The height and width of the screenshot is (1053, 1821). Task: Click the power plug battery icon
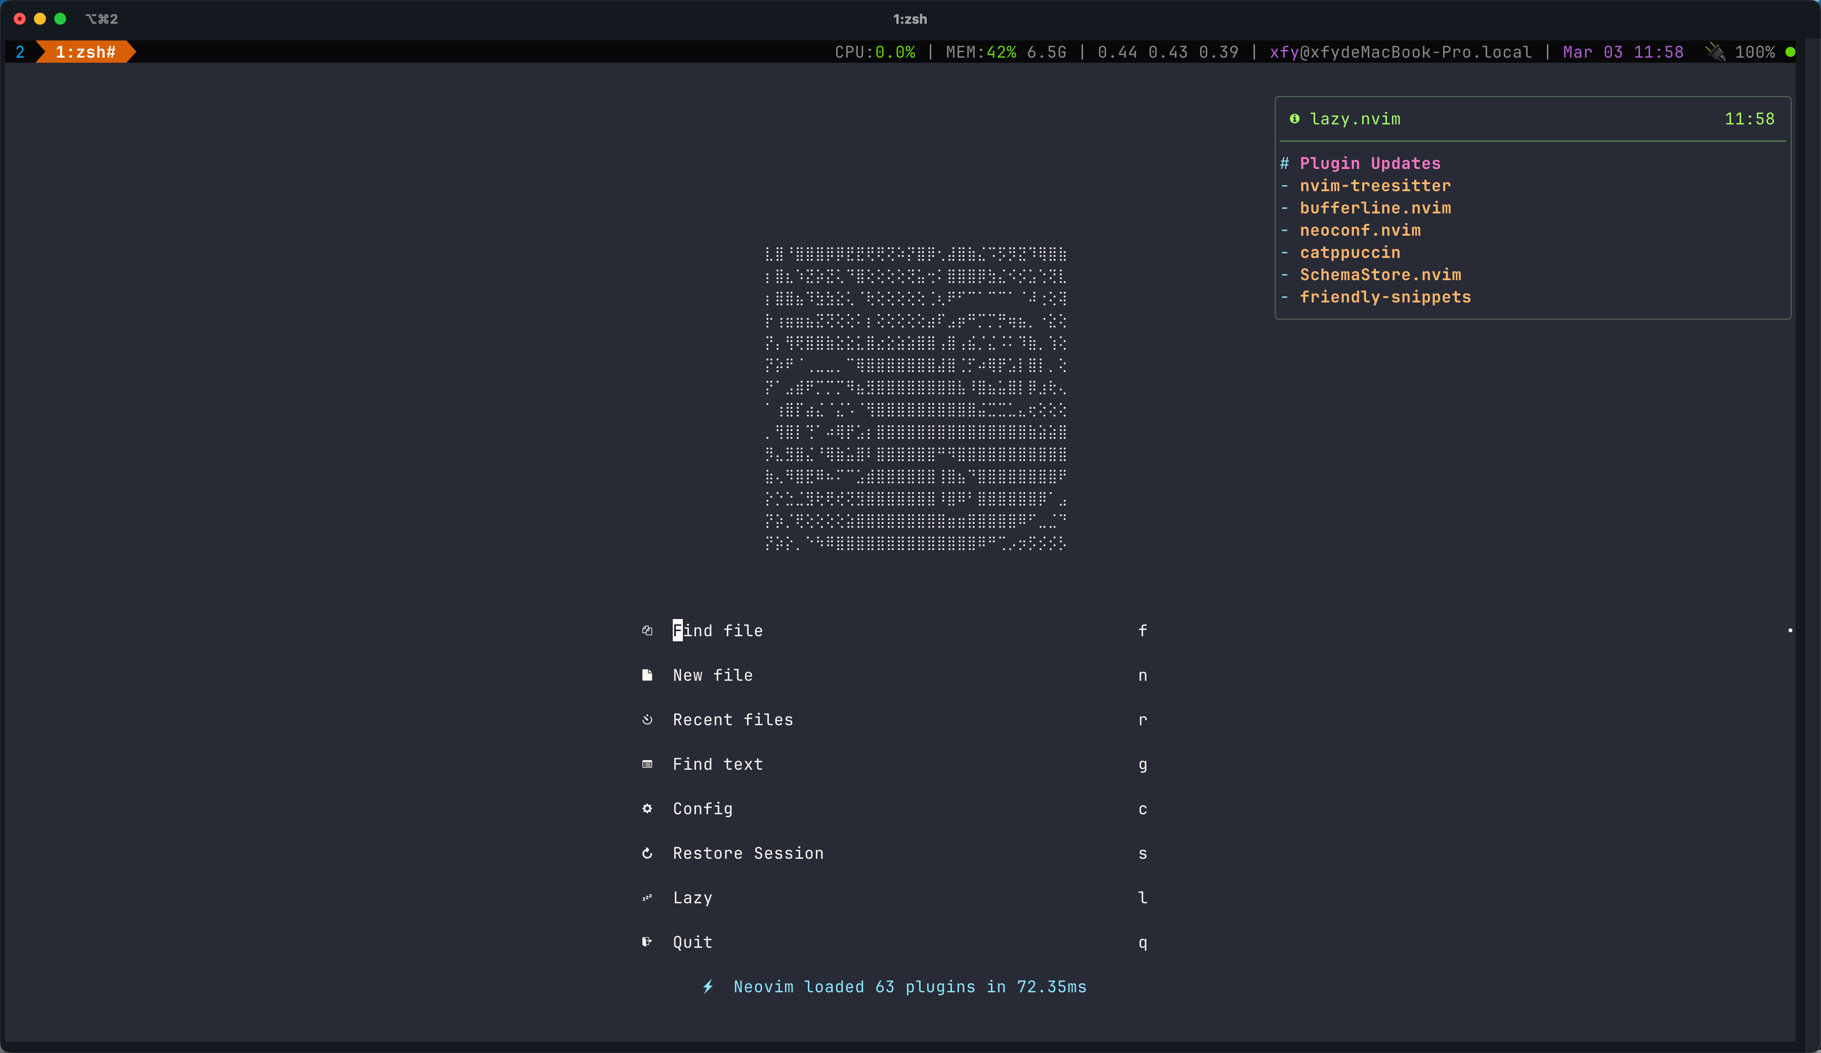coord(1715,52)
